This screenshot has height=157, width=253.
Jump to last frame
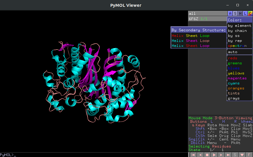[x=228, y=155]
